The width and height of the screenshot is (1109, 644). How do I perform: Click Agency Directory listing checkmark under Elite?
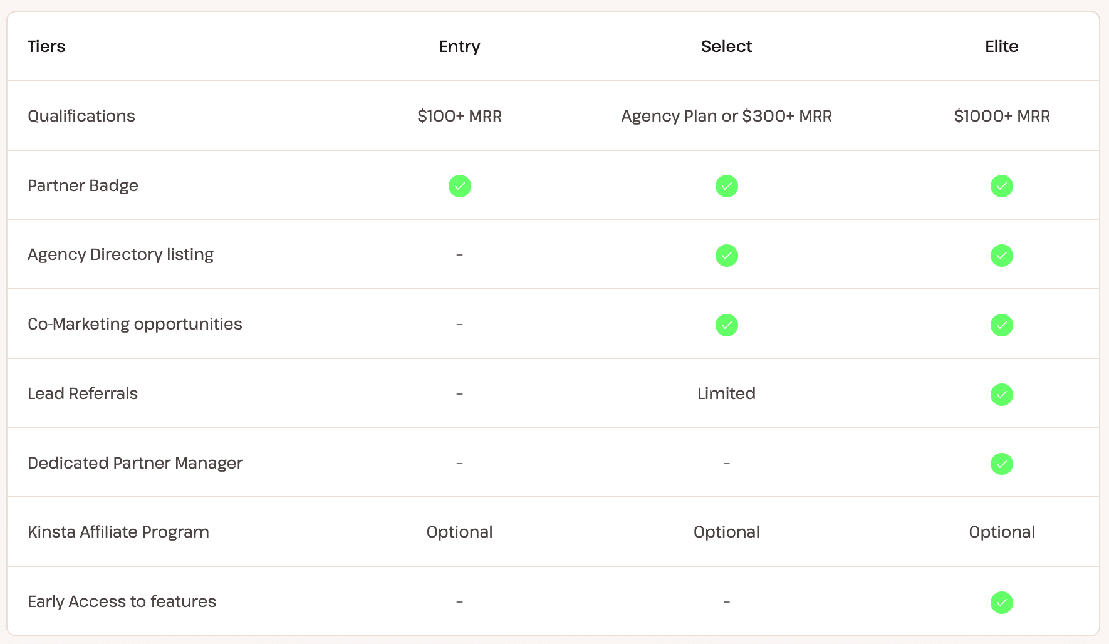pyautogui.click(x=1001, y=256)
